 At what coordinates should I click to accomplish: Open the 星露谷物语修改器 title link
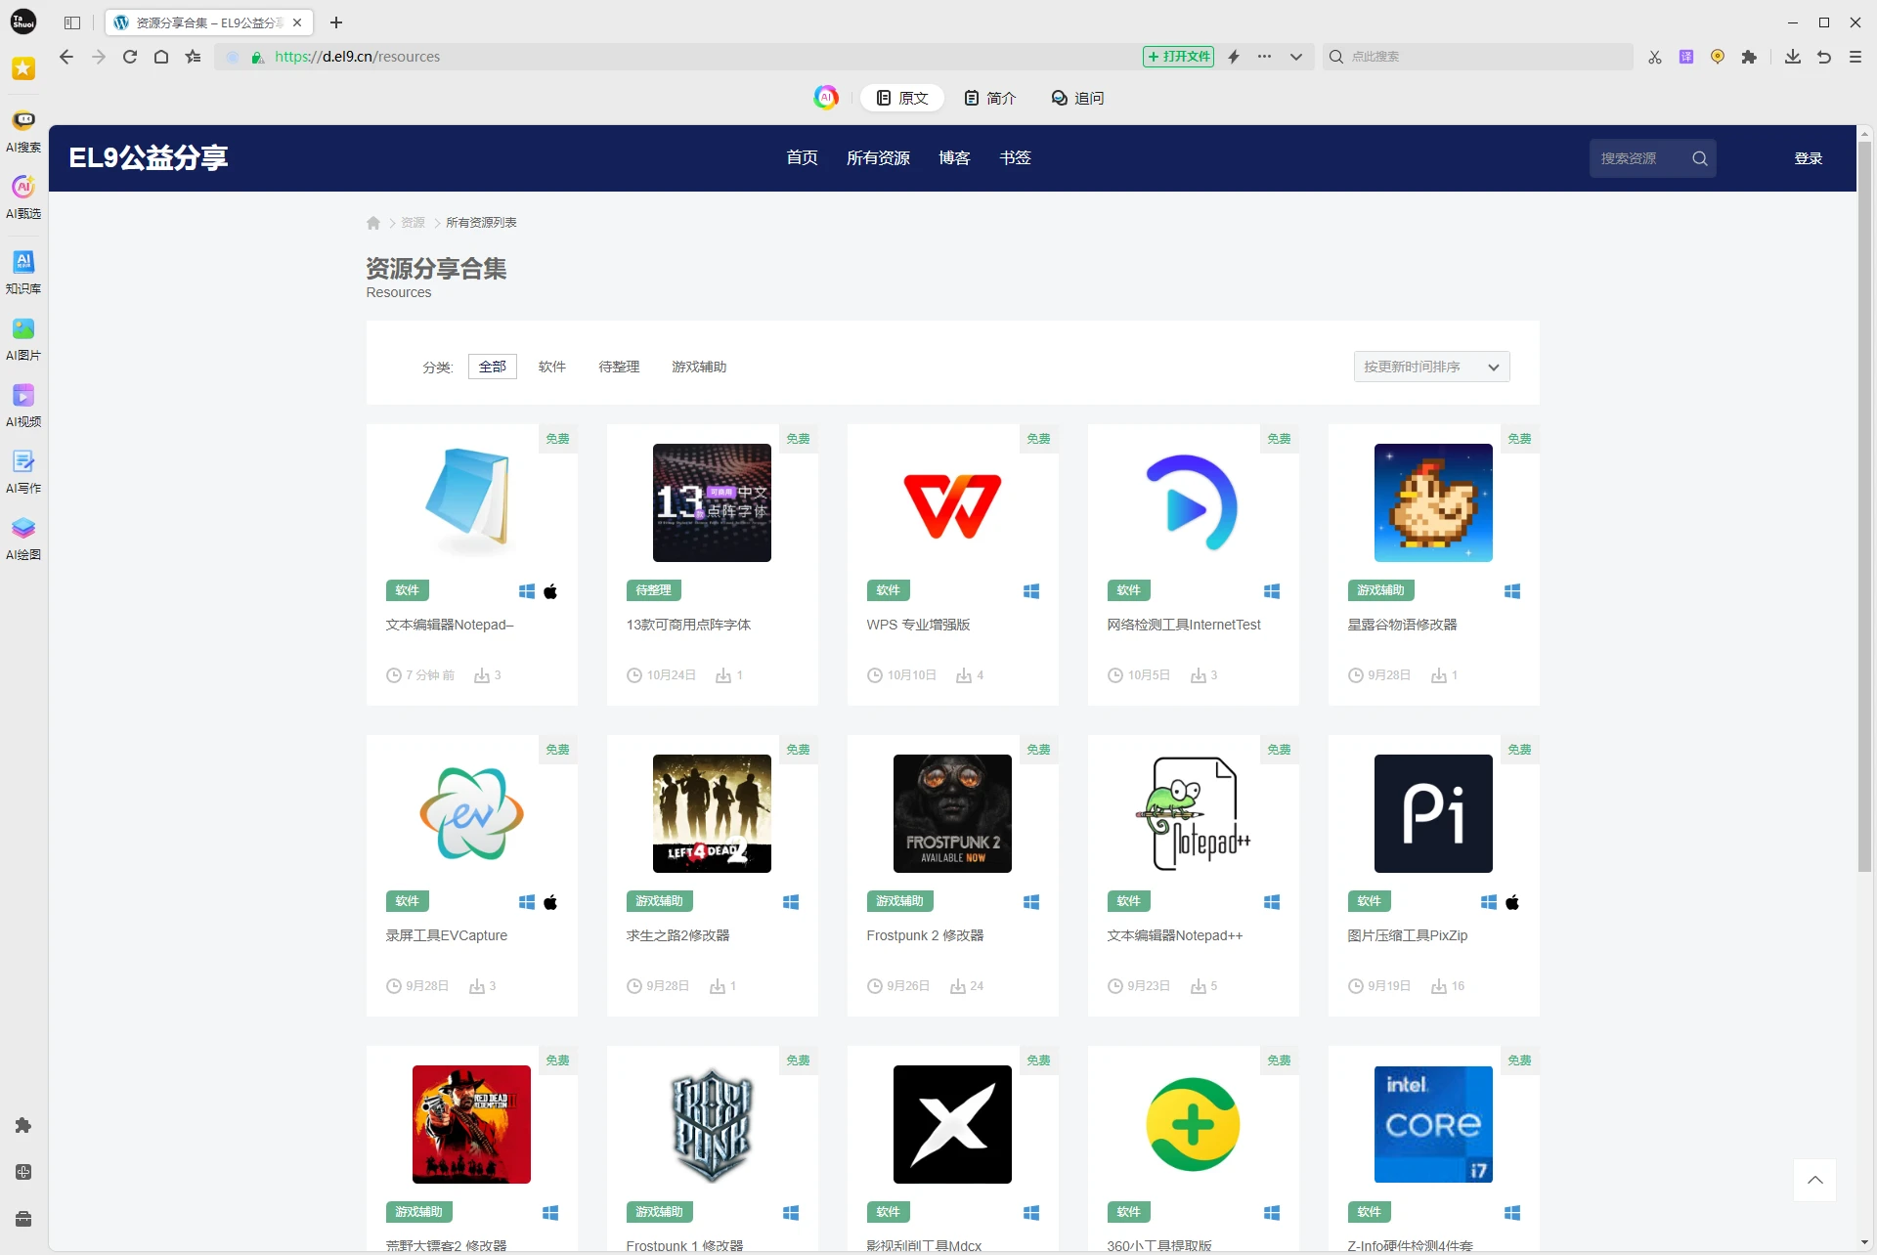[x=1402, y=625]
